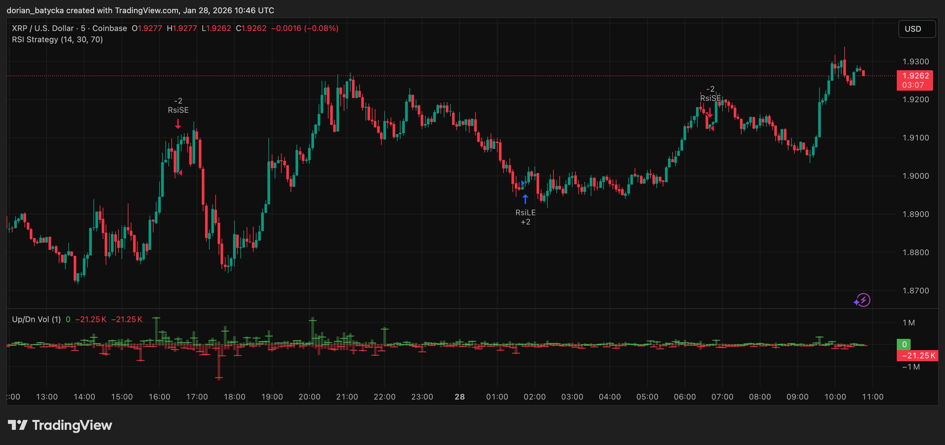Click the red triangle marker near 16:30 candle
Viewport: 945px width, 445px height.
click(x=180, y=172)
